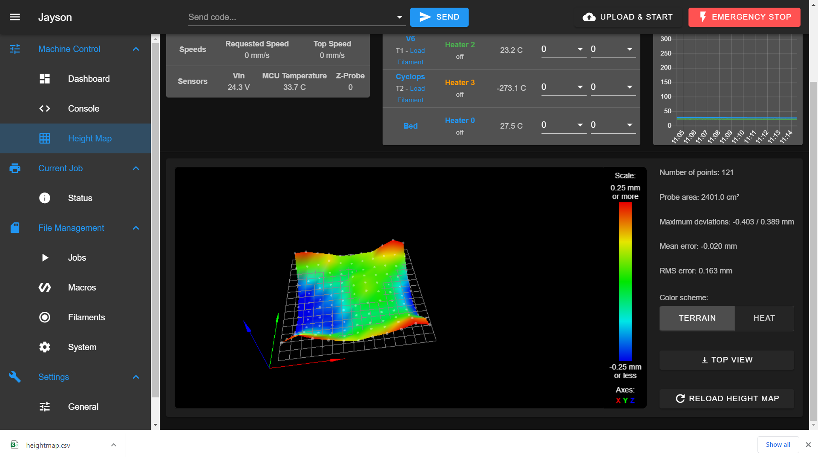Collapse the Settings section
The image size is (818, 460).
136,377
